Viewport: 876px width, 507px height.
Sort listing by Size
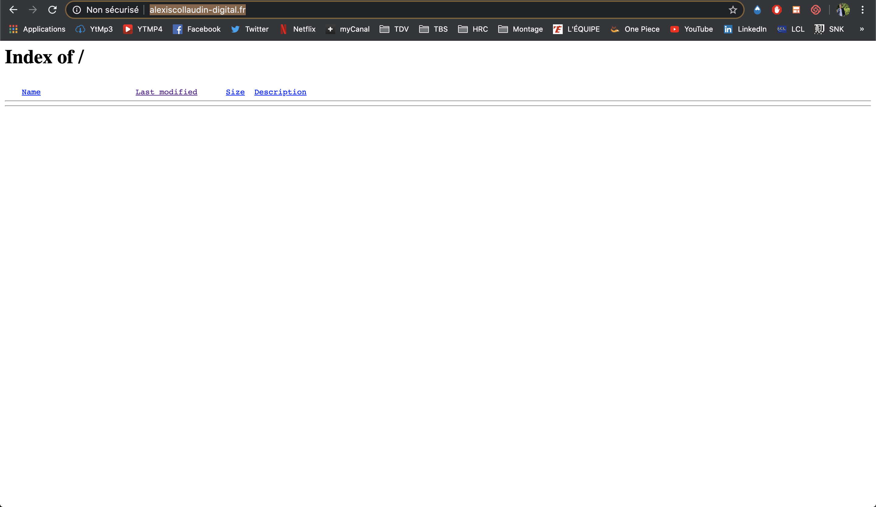pyautogui.click(x=235, y=92)
